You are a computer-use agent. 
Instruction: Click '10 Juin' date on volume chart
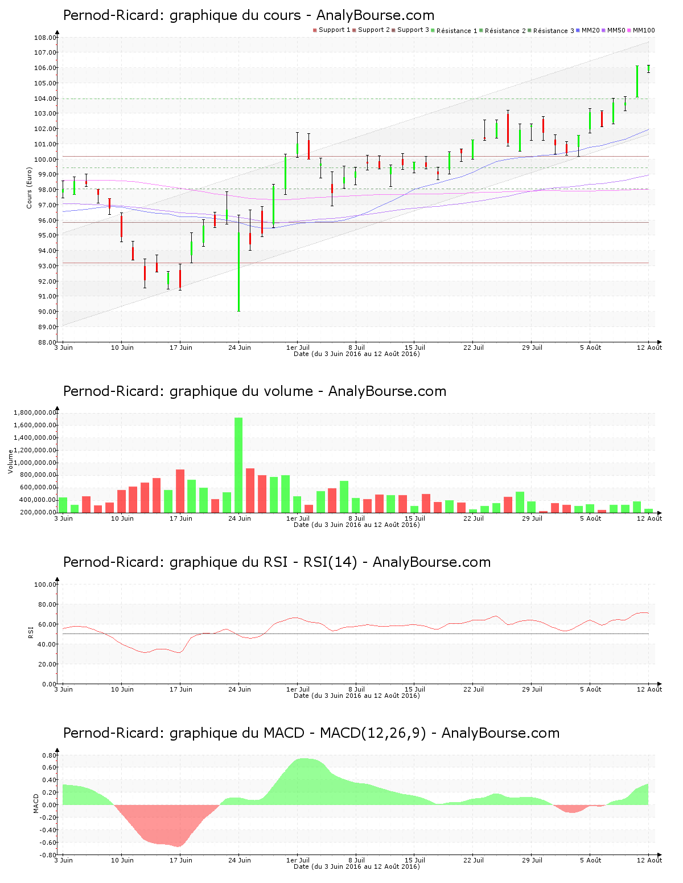[x=122, y=518]
